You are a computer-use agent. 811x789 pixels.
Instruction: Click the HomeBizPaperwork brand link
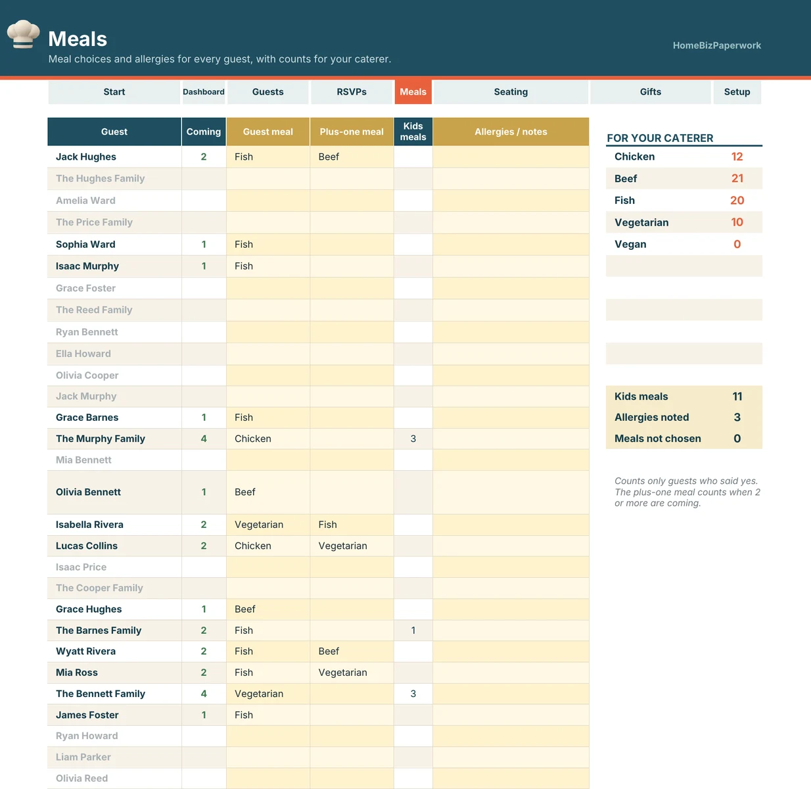[x=717, y=45]
